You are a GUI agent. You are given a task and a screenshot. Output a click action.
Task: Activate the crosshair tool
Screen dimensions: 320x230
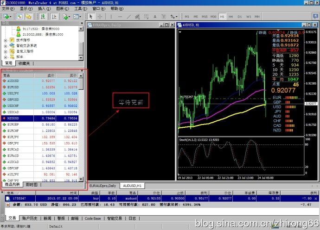tap(100, 17)
